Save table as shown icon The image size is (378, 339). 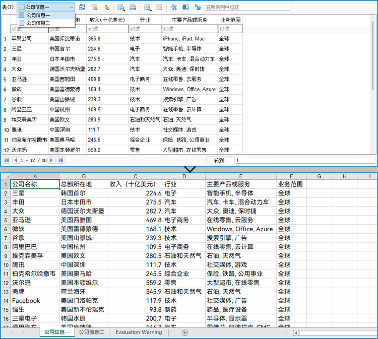(x=121, y=7)
